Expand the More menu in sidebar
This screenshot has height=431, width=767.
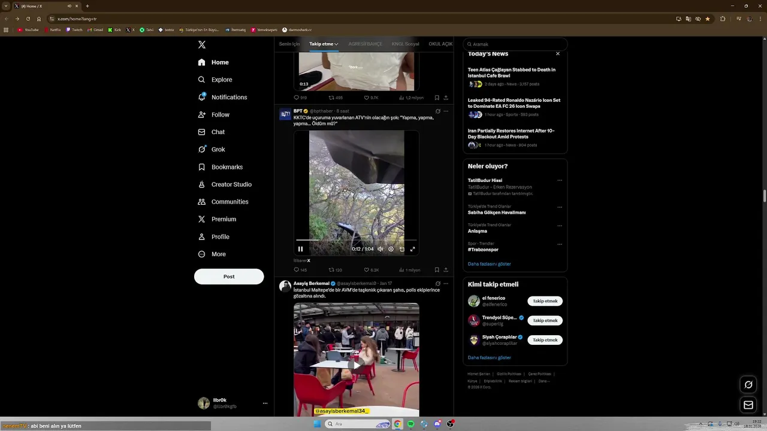click(212, 254)
